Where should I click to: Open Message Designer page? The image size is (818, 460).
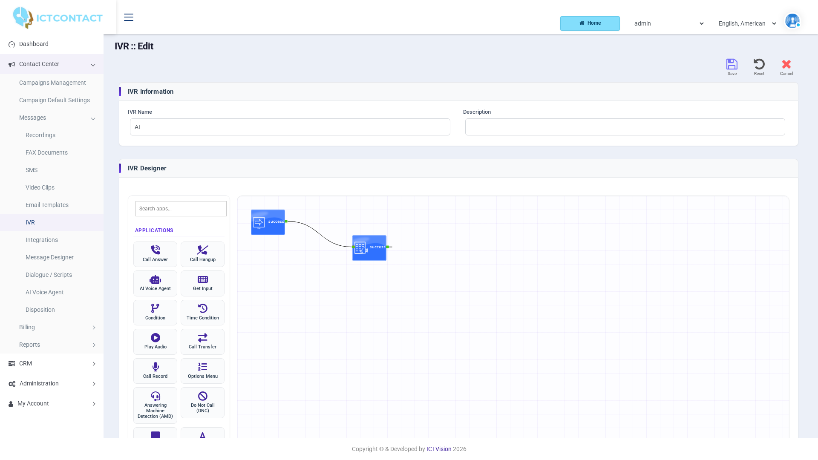coord(52,258)
